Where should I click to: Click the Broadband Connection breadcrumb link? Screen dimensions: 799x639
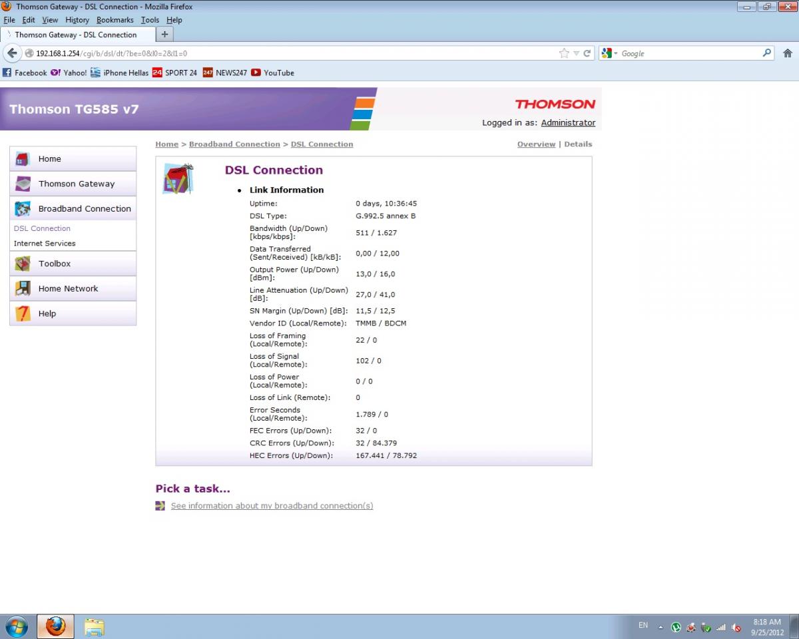[234, 144]
